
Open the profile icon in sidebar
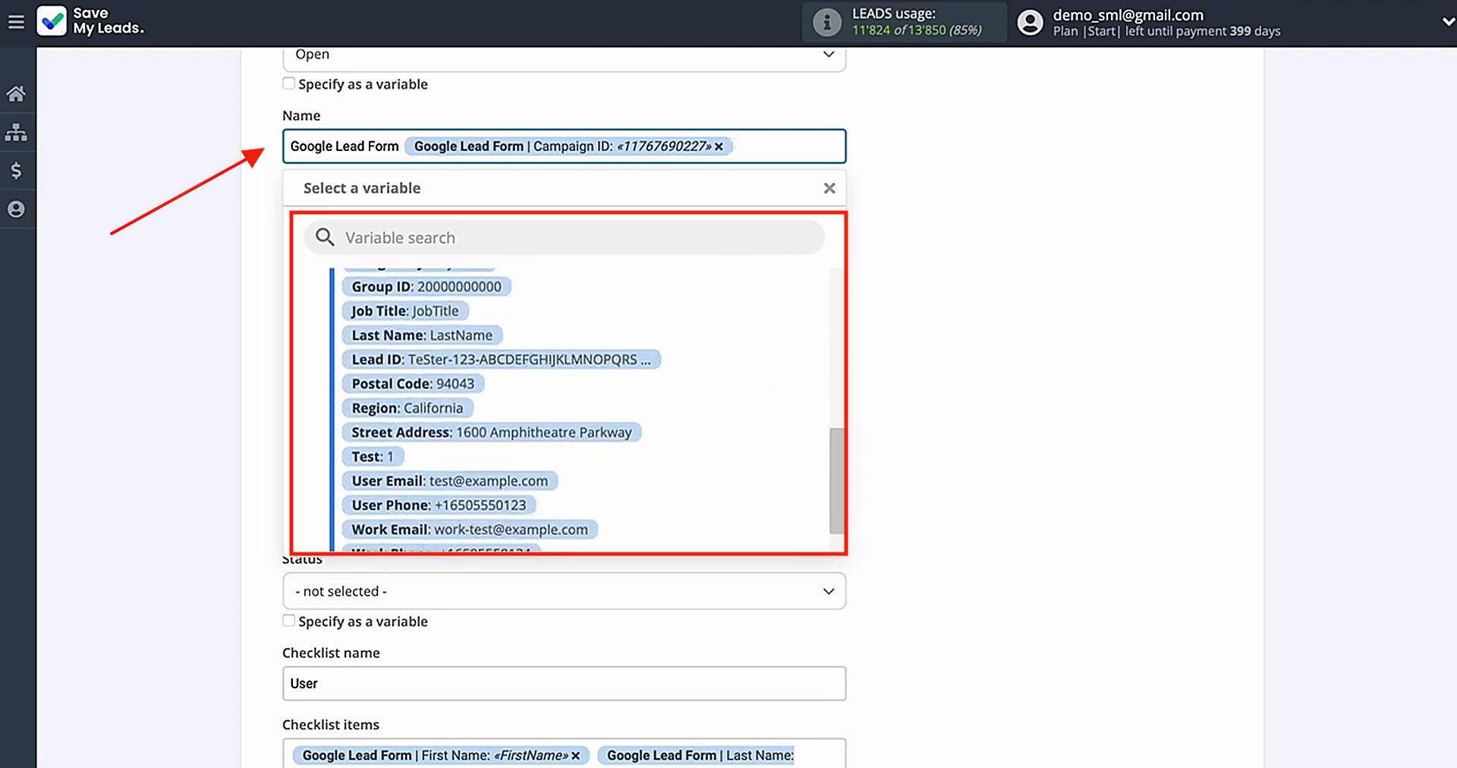[x=16, y=209]
